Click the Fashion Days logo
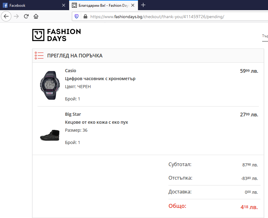Image resolution: width=268 pixels, height=218 pixels. 57,35
